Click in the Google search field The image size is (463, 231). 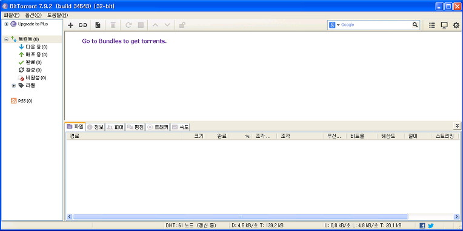pyautogui.click(x=376, y=25)
